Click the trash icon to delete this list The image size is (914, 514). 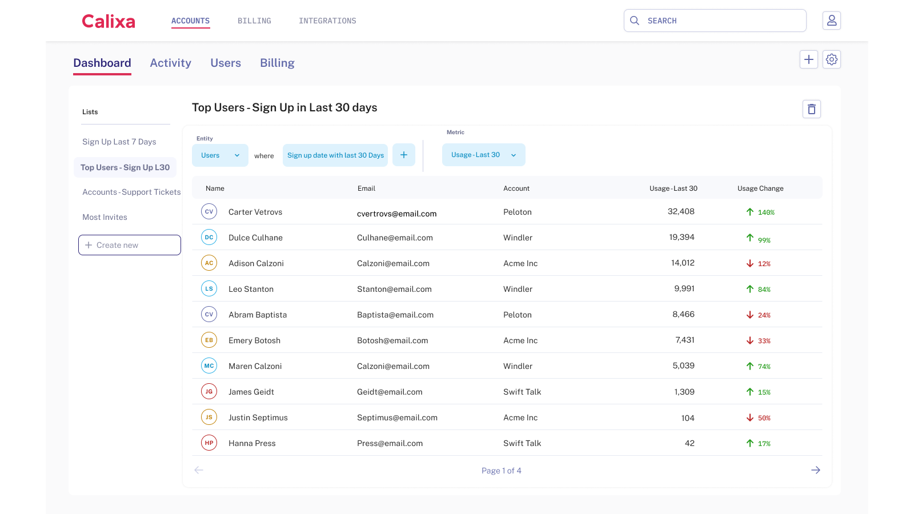click(x=812, y=109)
